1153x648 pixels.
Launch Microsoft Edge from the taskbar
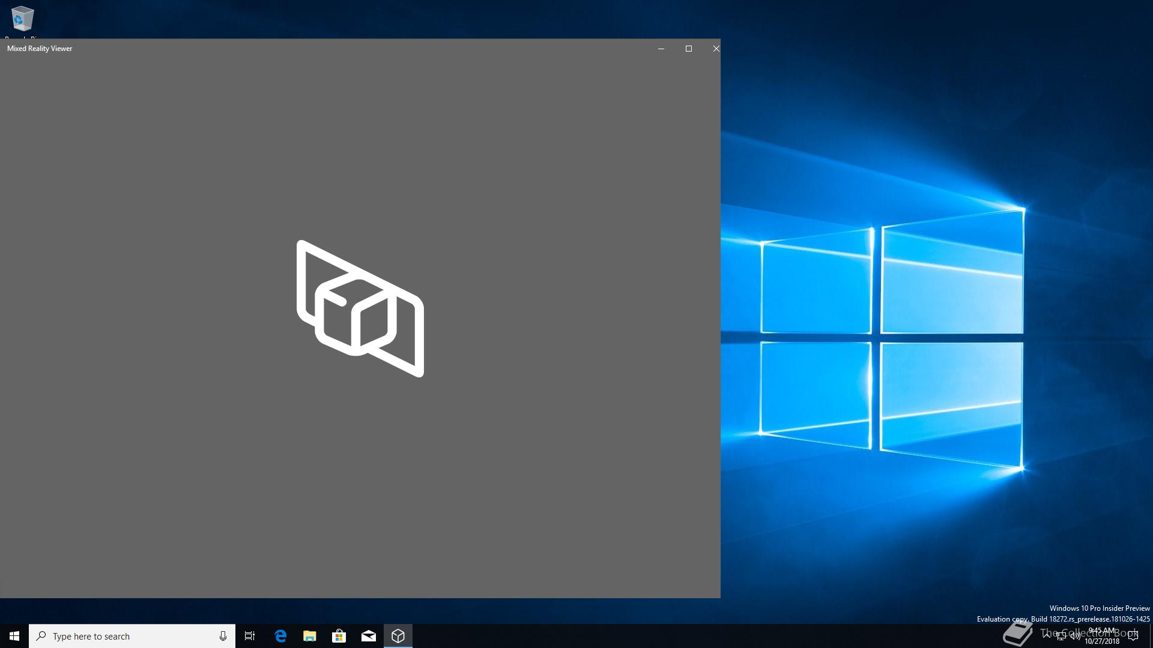280,636
